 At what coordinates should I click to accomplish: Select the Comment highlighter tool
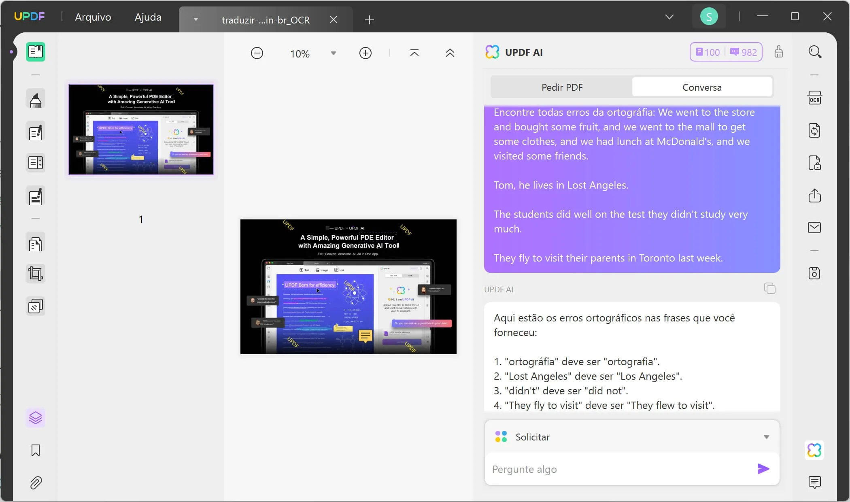36,99
